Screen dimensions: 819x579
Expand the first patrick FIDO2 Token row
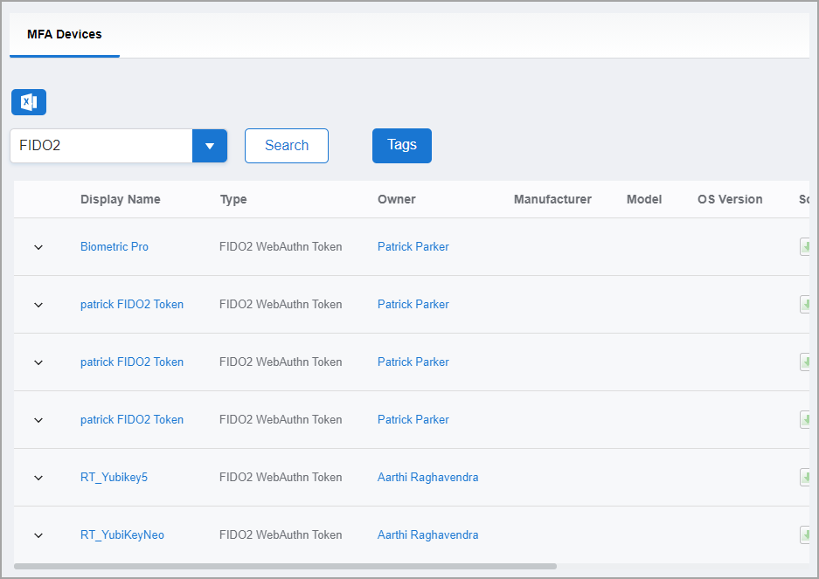pyautogui.click(x=38, y=305)
